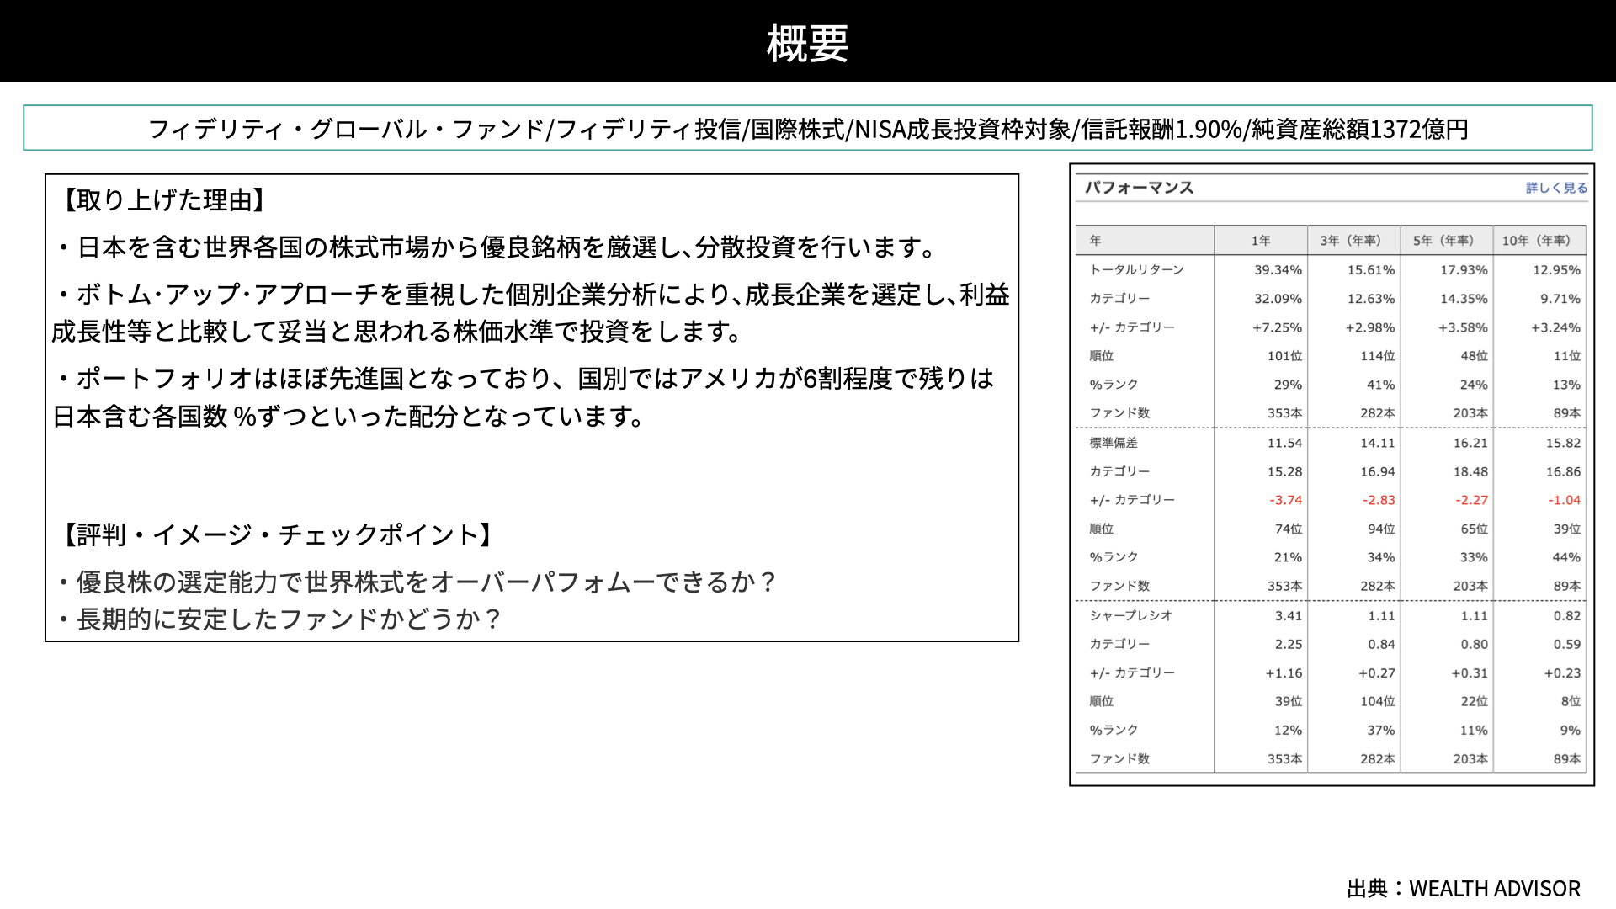Click the 104位 Sharpe rank value

click(1377, 701)
